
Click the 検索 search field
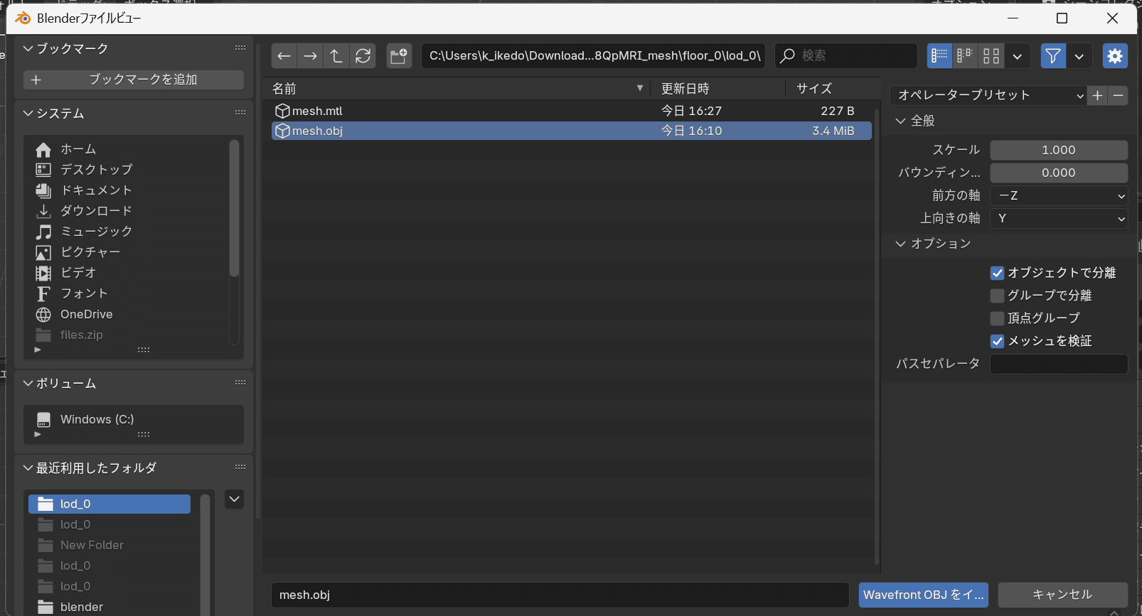[853, 55]
